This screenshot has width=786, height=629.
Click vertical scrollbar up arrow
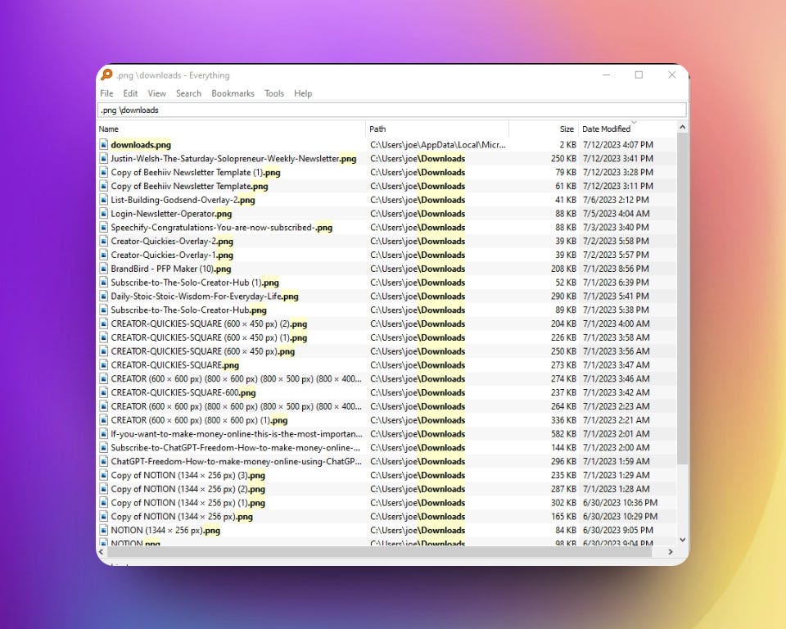tap(682, 128)
